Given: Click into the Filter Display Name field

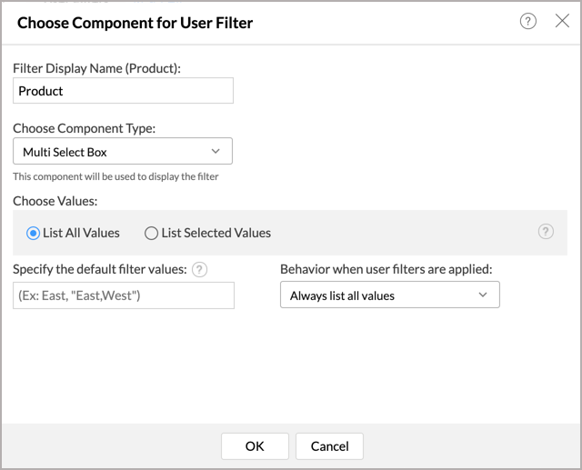Looking at the screenshot, I should point(123,91).
